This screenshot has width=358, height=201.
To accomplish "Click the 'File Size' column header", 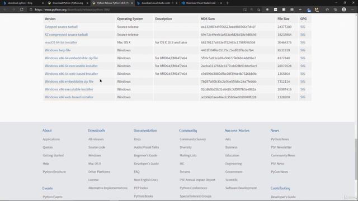I will (284, 19).
